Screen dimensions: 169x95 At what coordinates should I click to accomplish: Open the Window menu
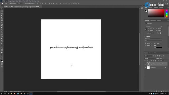point(34,1)
